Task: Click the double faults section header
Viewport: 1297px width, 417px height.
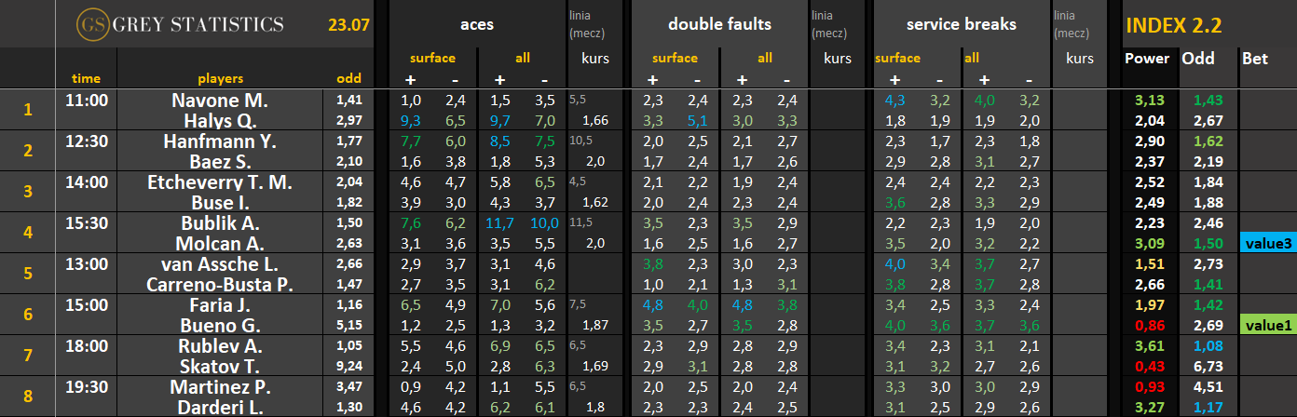Action: 719,25
